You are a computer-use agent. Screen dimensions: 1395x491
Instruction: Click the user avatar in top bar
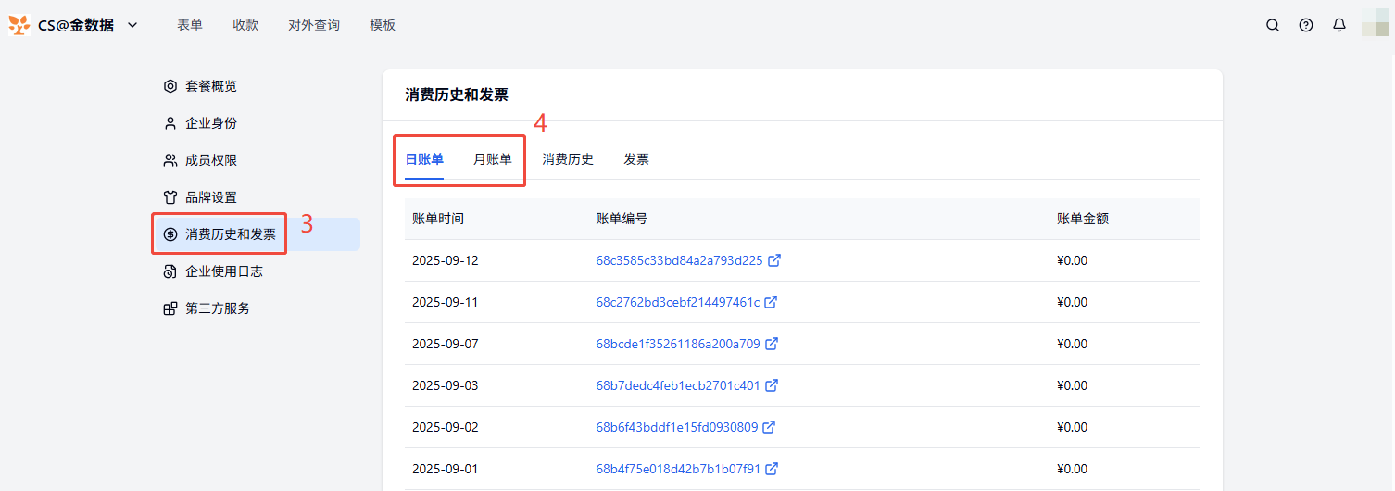tap(1375, 25)
